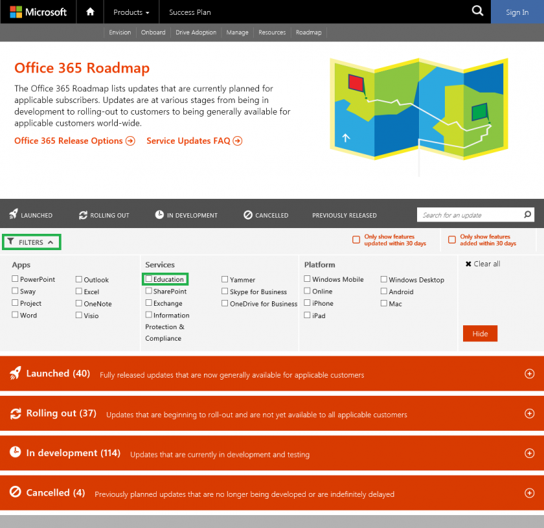
Task: Check the Project app filter
Action: coord(15,303)
